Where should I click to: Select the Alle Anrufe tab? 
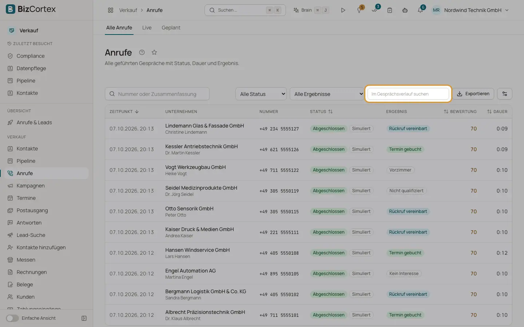[119, 28]
